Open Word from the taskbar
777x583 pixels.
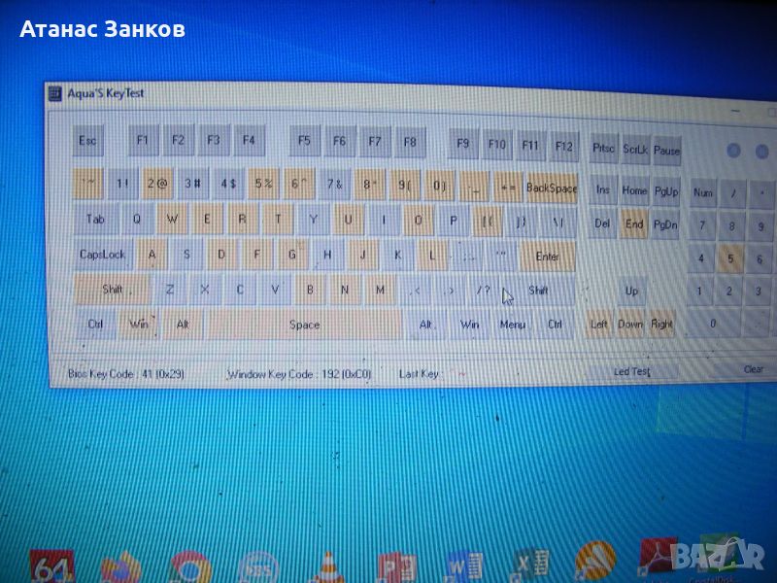(465, 566)
